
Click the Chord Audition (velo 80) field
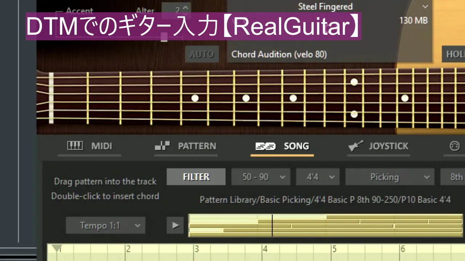click(x=279, y=54)
